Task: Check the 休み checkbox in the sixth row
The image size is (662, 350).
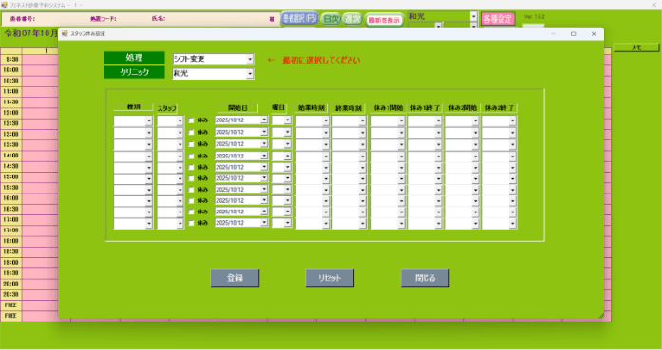Action: 191,178
